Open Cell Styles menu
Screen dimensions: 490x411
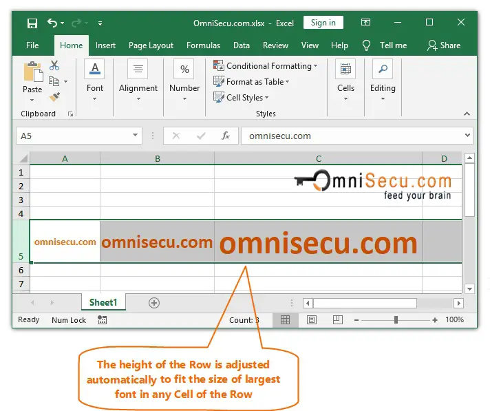[x=241, y=98]
